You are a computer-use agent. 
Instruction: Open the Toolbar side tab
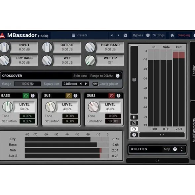pos(193,71)
